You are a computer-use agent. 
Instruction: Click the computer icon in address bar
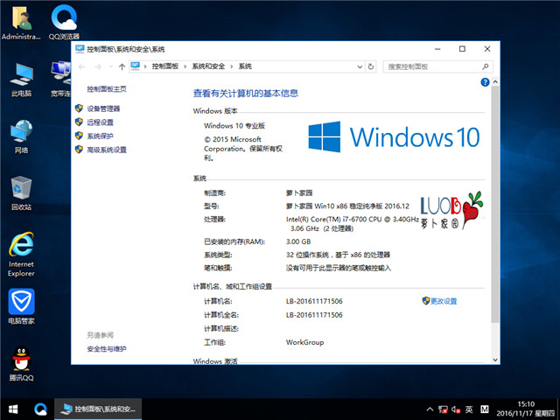136,66
